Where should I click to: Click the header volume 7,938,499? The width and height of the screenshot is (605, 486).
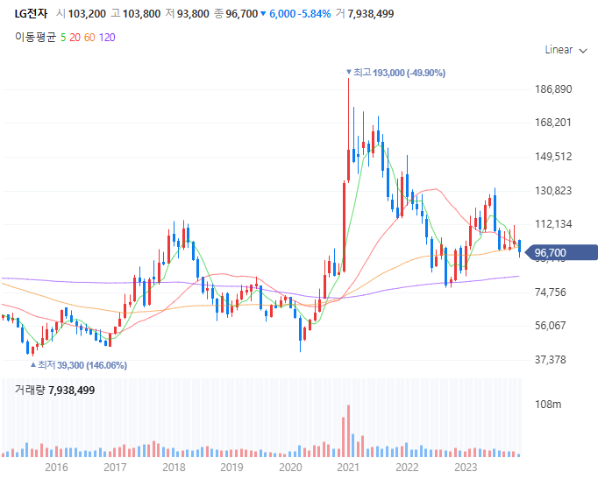(x=370, y=14)
